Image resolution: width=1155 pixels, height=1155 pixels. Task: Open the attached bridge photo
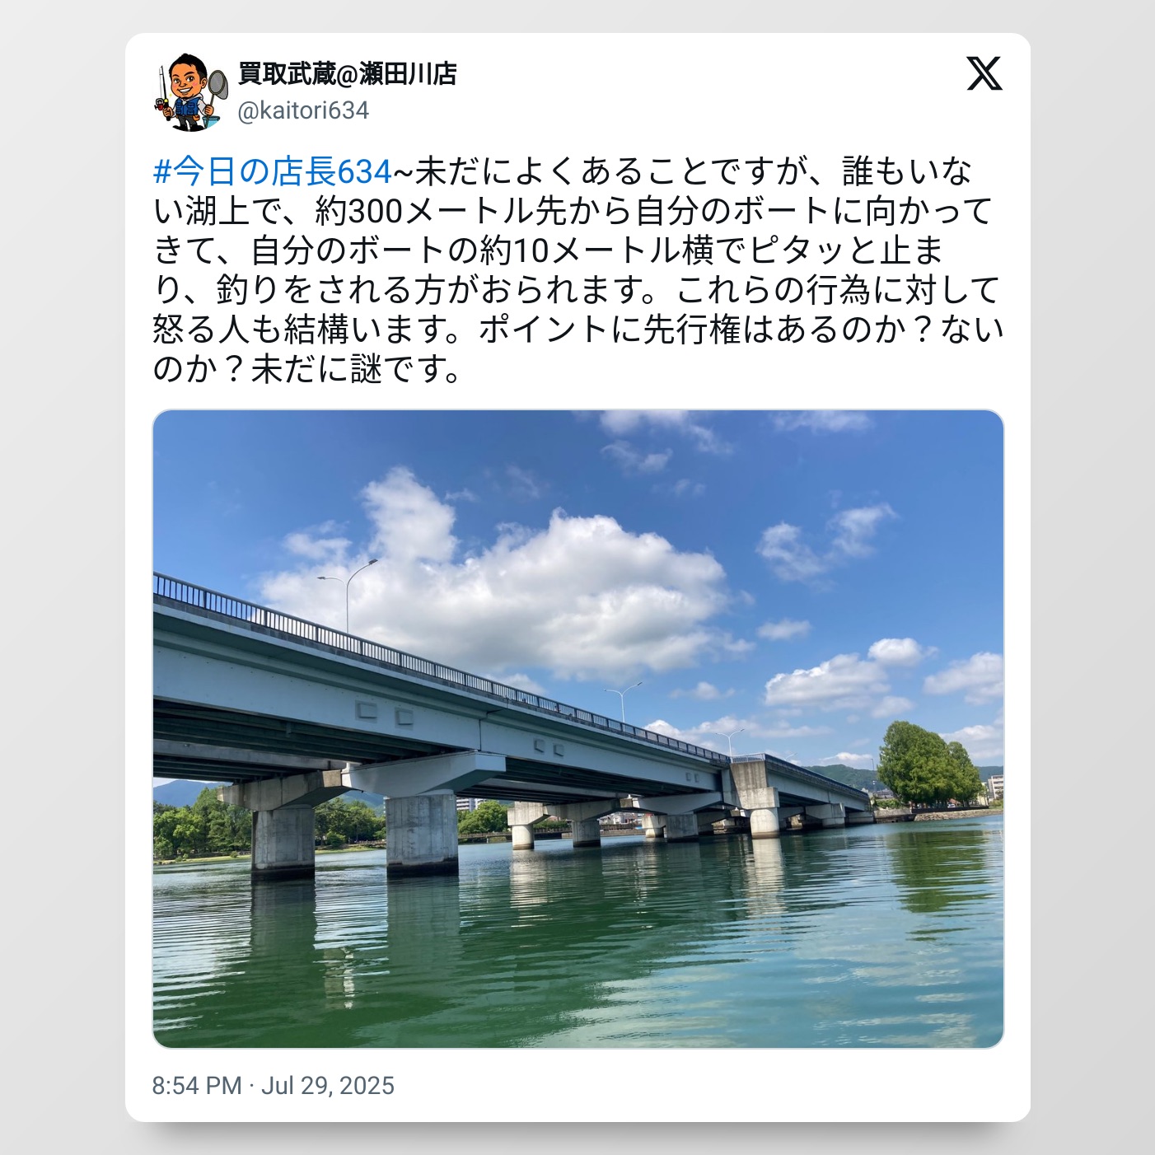(578, 729)
